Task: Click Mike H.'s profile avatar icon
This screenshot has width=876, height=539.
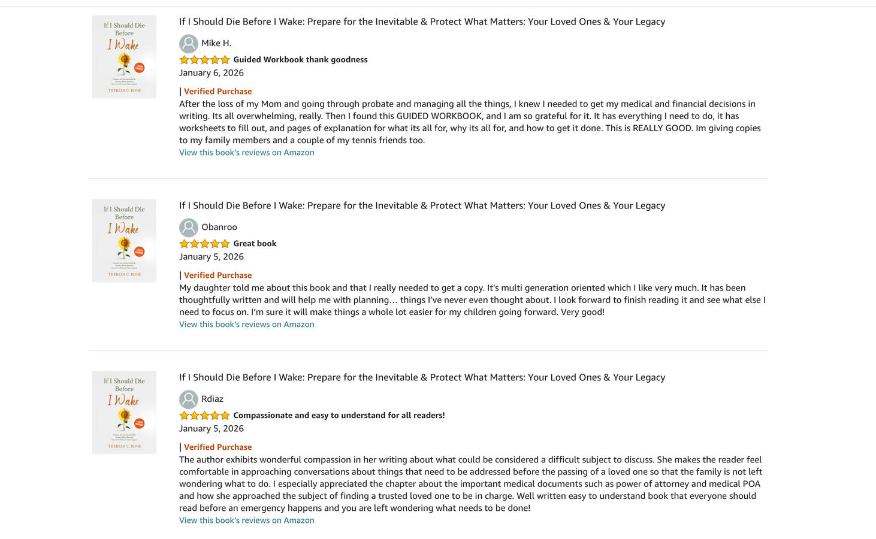Action: coord(188,44)
